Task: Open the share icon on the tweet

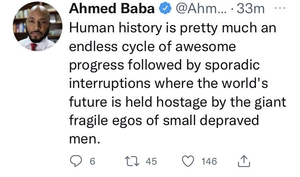Action: point(243,161)
